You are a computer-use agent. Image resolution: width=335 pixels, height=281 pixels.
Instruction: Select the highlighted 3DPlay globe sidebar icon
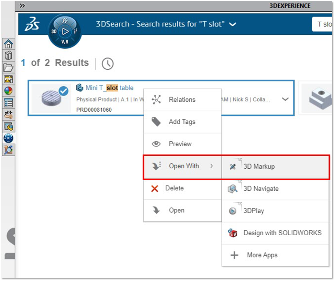click(8, 138)
